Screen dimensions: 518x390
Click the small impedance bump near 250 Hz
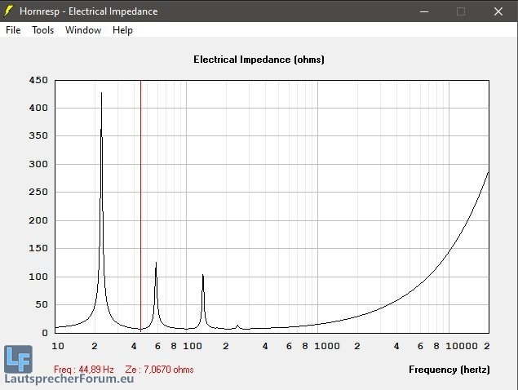[x=237, y=326]
